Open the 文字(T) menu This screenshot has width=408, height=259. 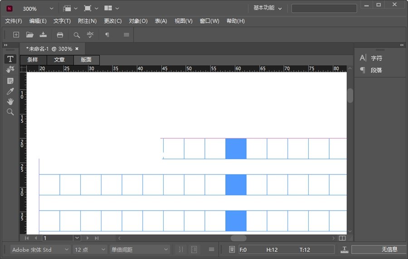pos(62,21)
